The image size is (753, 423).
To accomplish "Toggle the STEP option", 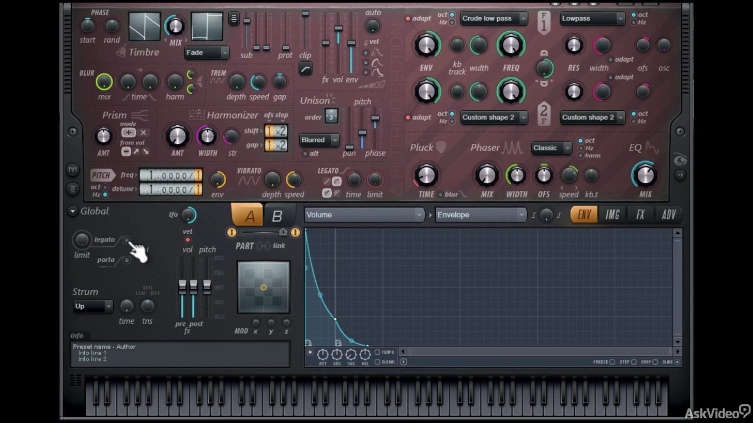I will tap(633, 362).
